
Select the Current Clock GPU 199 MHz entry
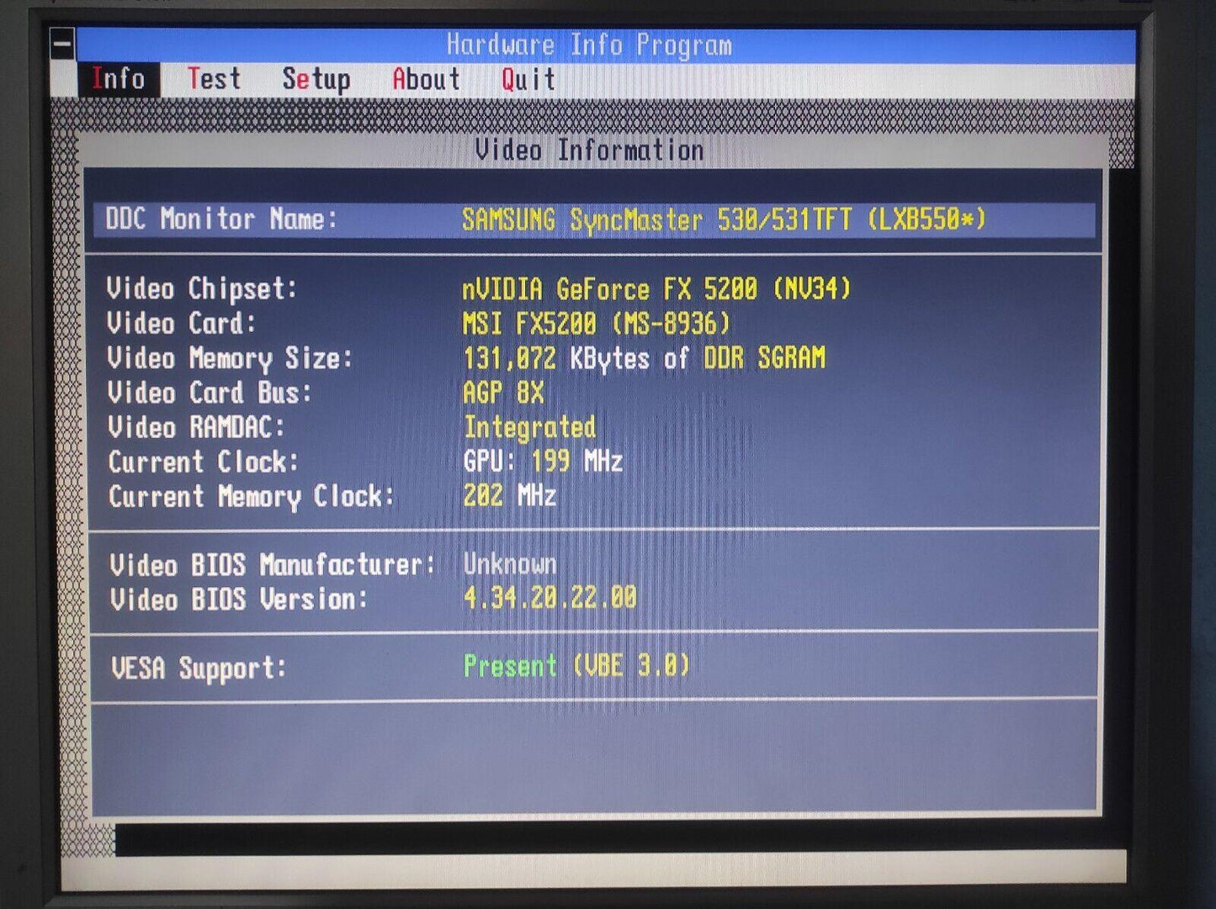(x=543, y=462)
